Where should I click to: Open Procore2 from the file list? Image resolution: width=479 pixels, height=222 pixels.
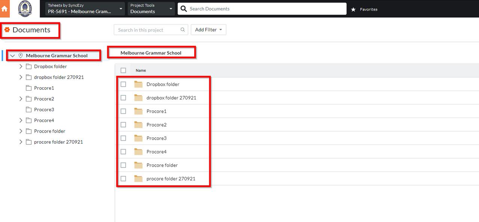[156, 125]
